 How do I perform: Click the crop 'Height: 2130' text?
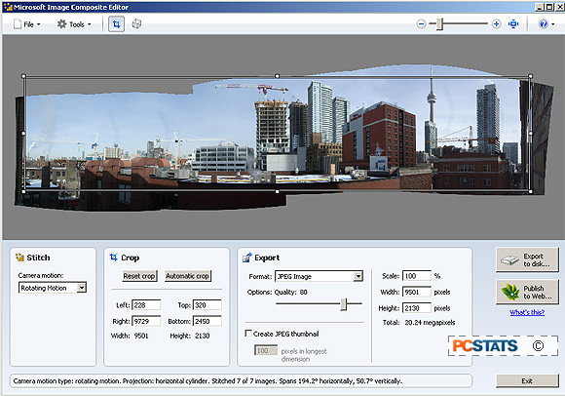click(x=190, y=336)
